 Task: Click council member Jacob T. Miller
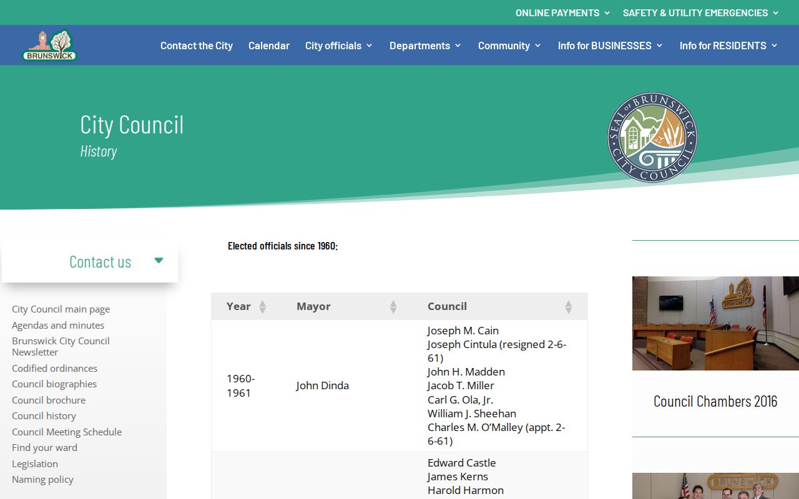461,385
